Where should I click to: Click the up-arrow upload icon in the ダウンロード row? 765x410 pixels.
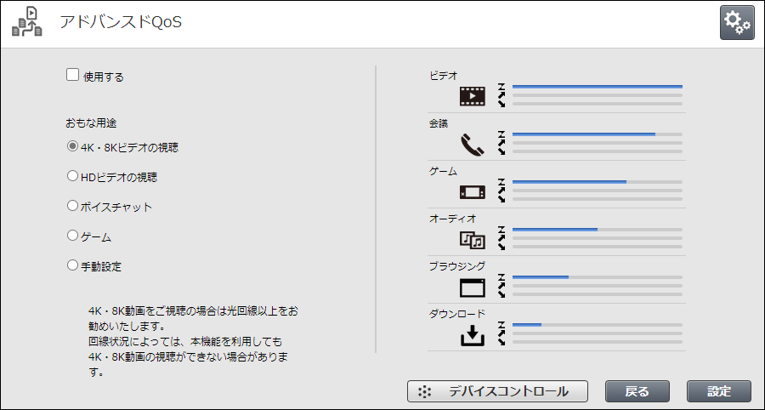[501, 333]
